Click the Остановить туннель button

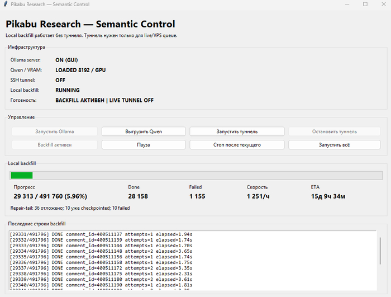point(335,131)
